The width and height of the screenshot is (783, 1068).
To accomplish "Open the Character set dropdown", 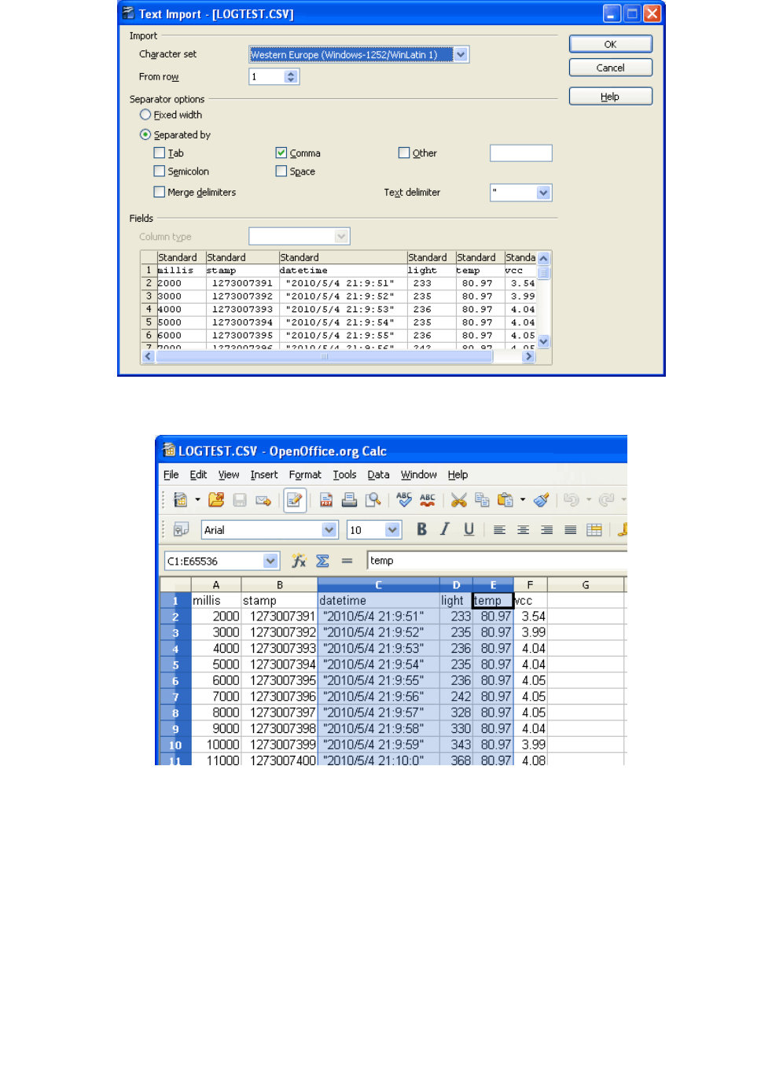I will [461, 54].
